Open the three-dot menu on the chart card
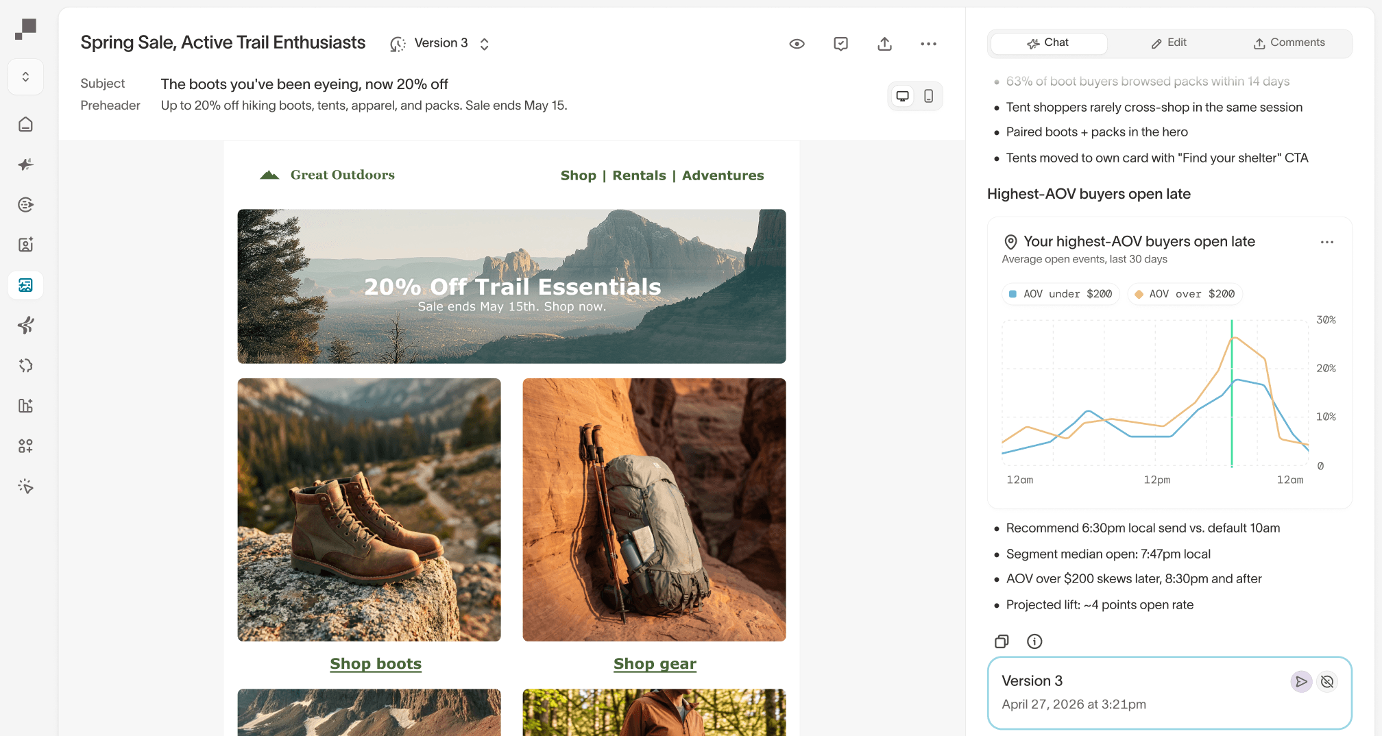 1327,242
